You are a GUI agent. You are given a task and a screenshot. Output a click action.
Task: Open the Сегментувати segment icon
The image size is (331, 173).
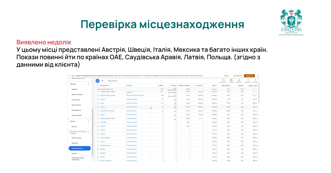coord(224,80)
